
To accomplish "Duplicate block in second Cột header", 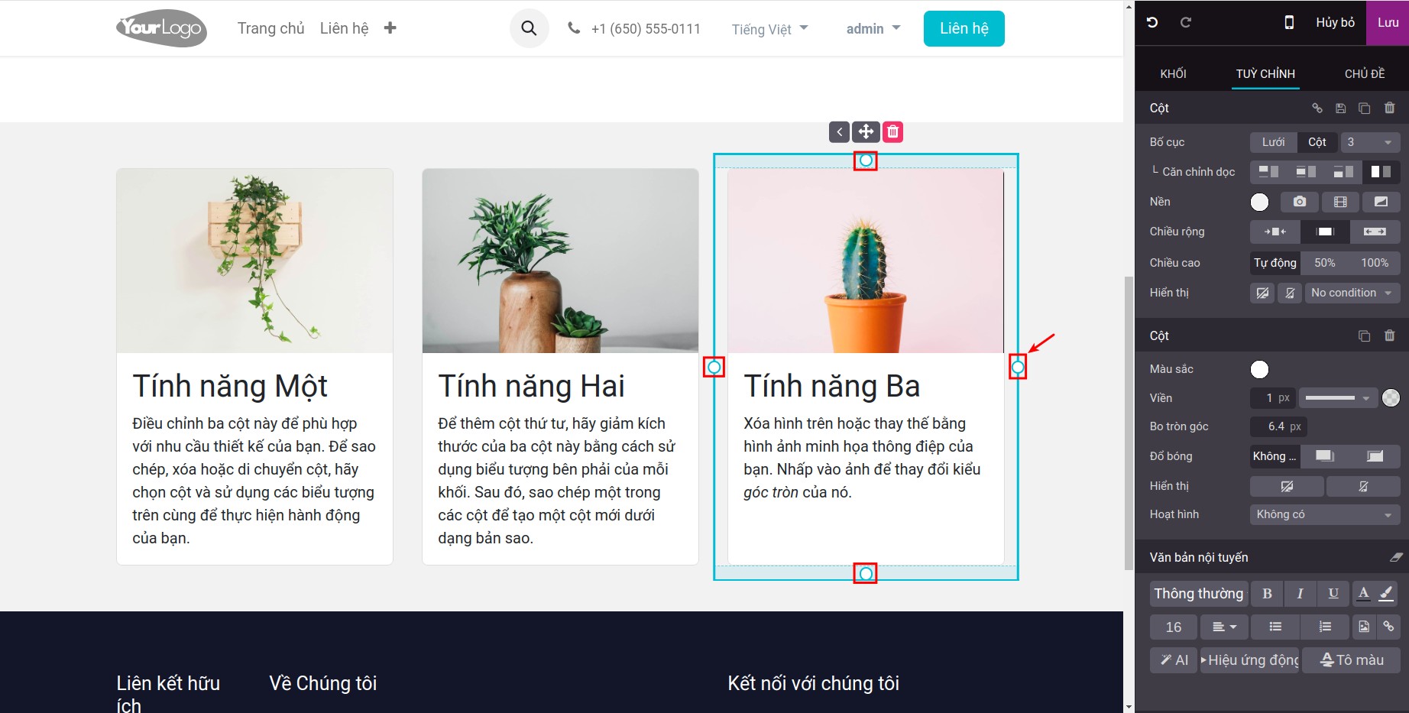I will (1364, 335).
